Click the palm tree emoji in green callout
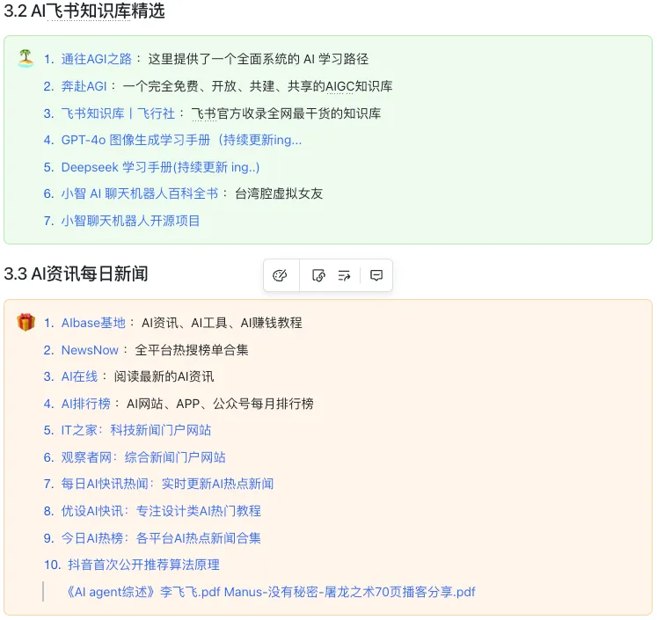657x620 pixels. coord(26,58)
